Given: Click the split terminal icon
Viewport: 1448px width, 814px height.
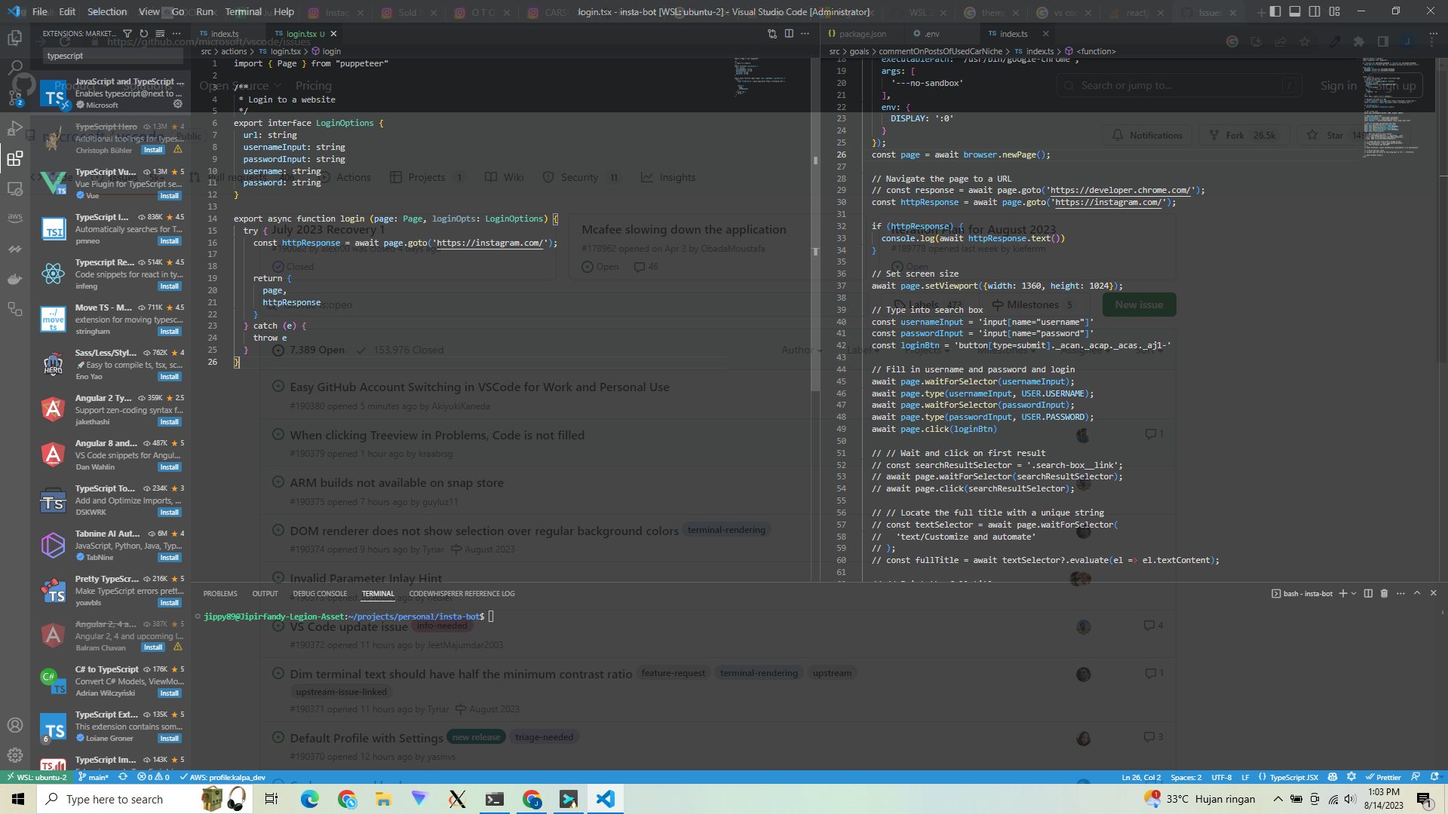Looking at the screenshot, I should click(1369, 594).
